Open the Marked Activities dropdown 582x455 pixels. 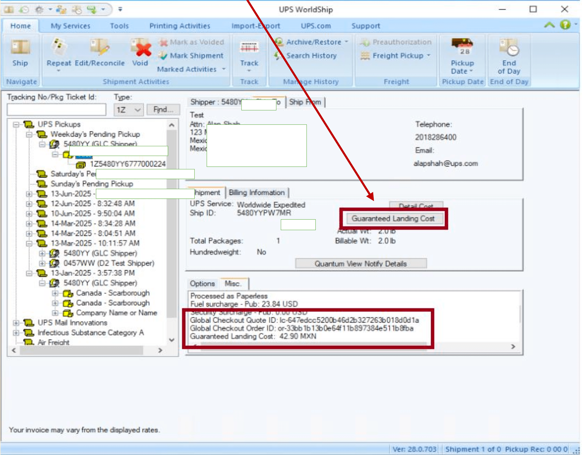tap(191, 69)
